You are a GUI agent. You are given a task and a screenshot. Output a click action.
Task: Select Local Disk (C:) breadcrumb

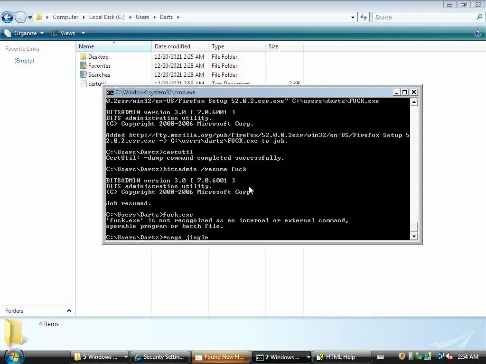(x=107, y=17)
